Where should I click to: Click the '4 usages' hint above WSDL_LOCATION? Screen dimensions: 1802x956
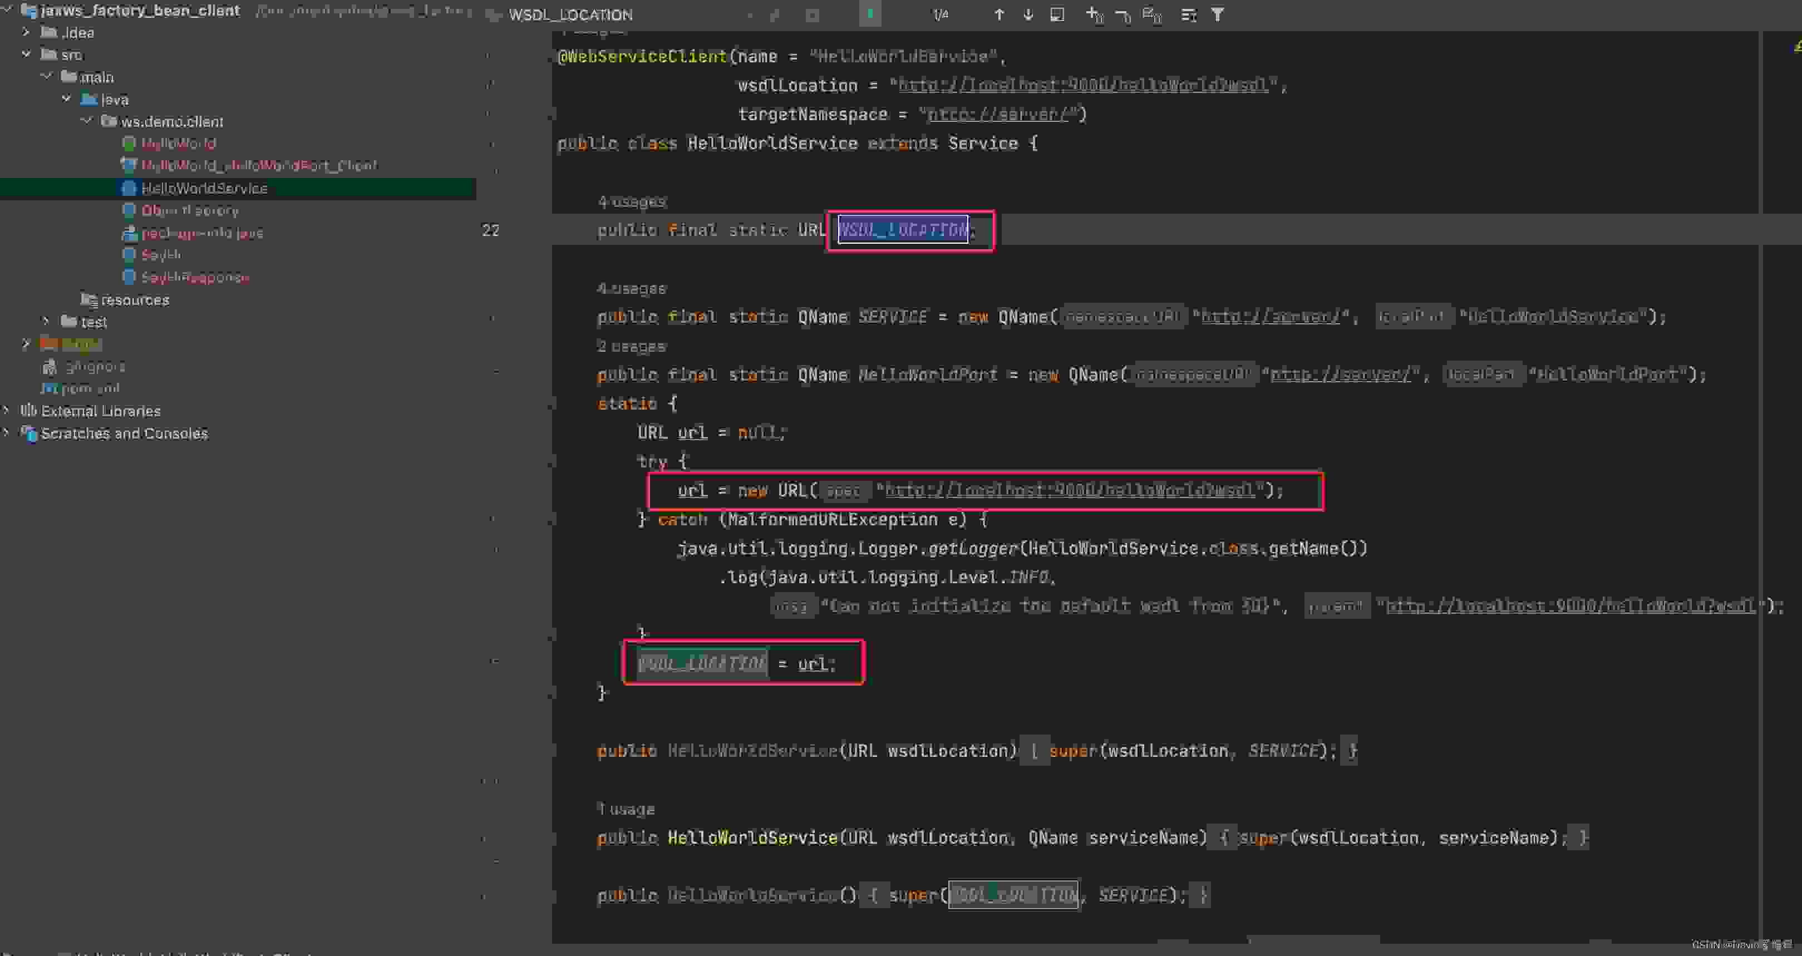coord(632,202)
